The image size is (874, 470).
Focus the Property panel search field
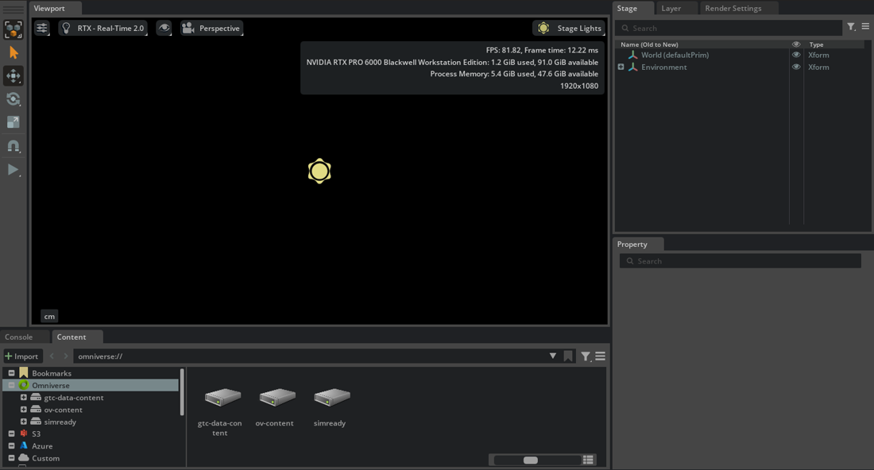click(741, 260)
